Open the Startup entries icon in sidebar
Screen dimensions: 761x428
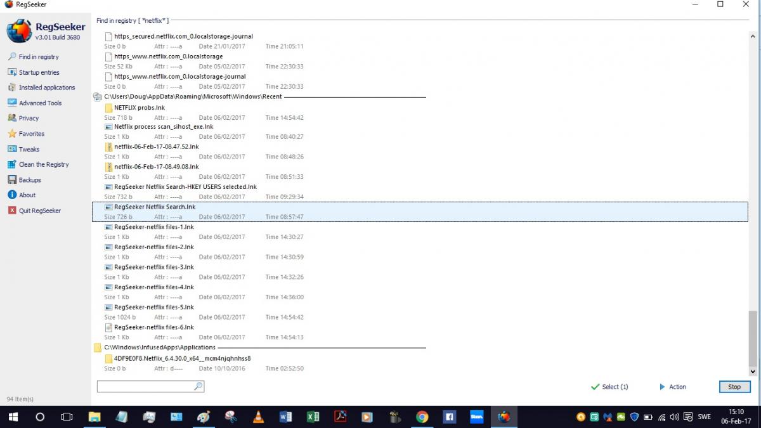12,72
